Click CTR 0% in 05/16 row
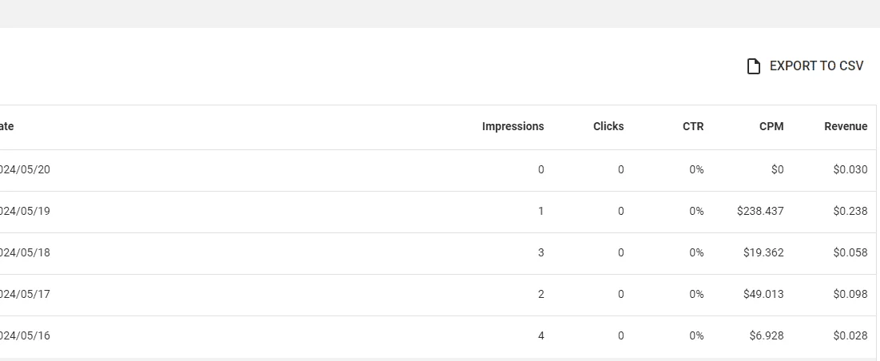The width and height of the screenshot is (880, 361). [x=696, y=335]
